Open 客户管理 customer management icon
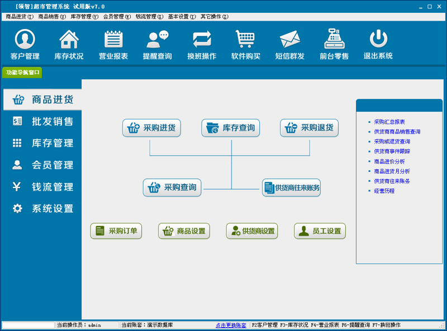 [25, 44]
